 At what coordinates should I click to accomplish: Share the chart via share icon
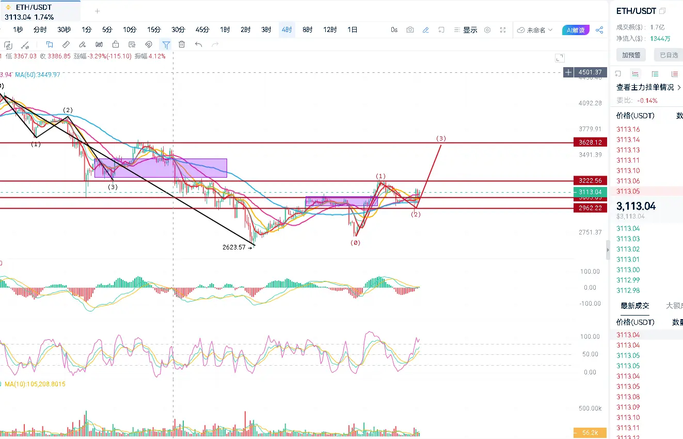click(599, 30)
